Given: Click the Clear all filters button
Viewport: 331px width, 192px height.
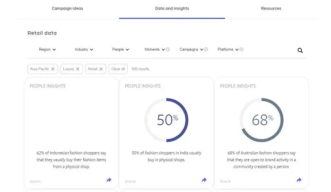Looking at the screenshot, I should pyautogui.click(x=118, y=69).
